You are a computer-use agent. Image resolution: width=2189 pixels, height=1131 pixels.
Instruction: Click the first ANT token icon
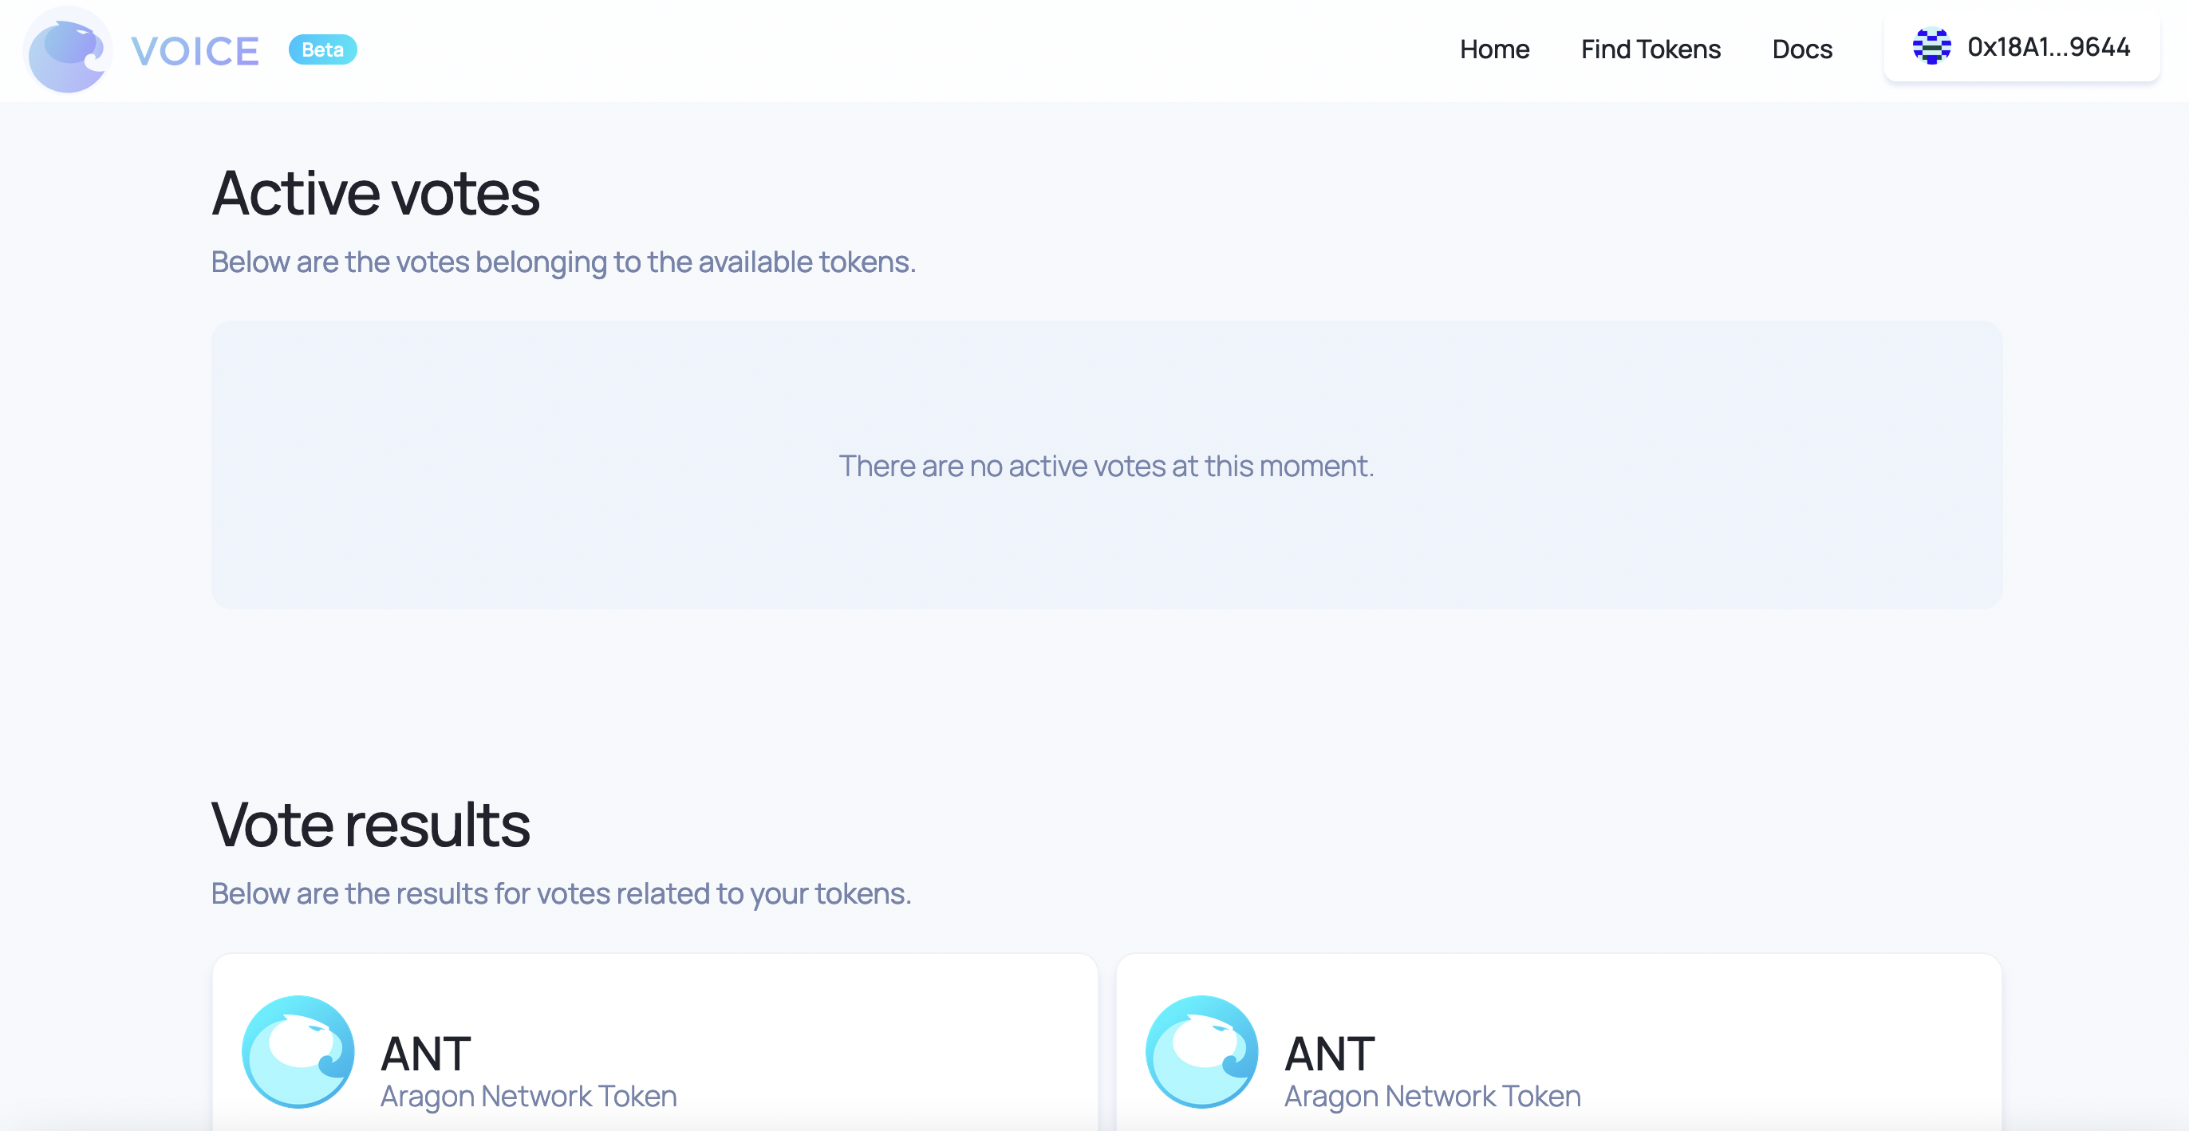298,1051
